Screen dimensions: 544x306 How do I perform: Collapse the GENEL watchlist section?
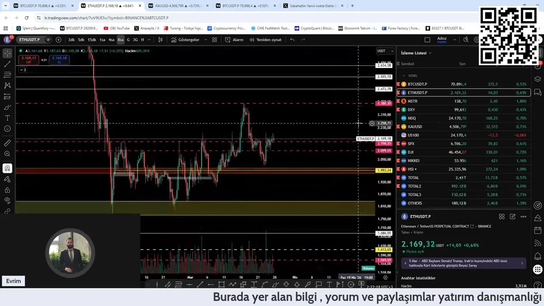click(404, 76)
